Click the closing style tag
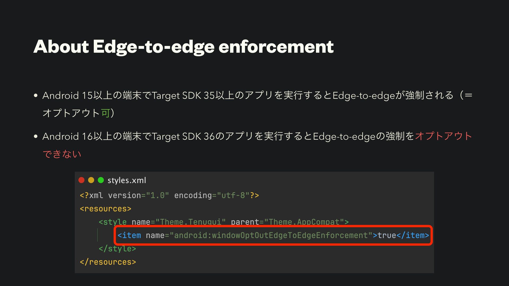This screenshot has width=509, height=286. point(117,249)
